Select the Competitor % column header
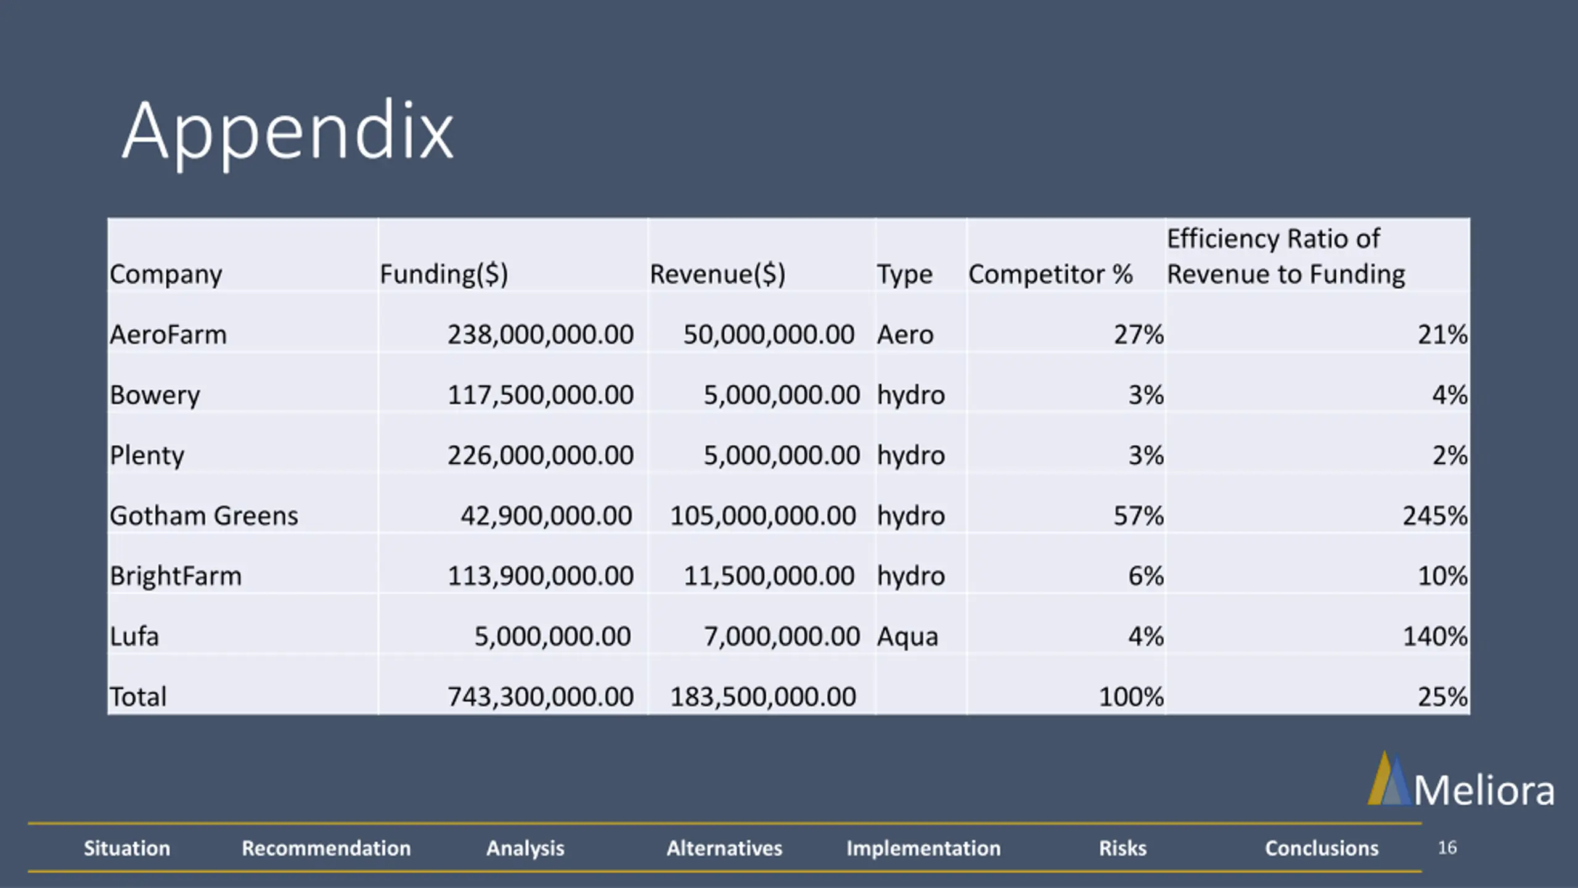The width and height of the screenshot is (1578, 888). pos(1050,274)
